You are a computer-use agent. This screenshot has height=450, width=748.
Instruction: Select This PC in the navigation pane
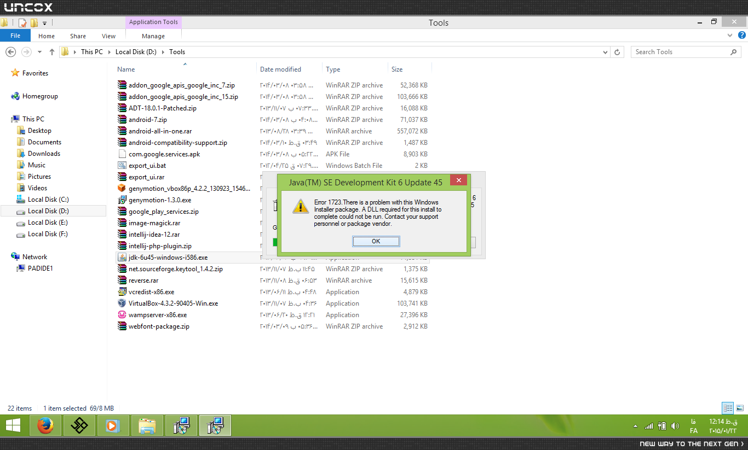pyautogui.click(x=33, y=119)
